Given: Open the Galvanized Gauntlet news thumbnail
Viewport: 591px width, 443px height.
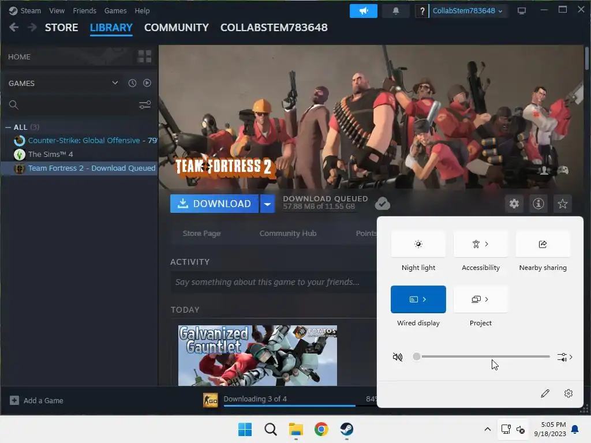Looking at the screenshot, I should tap(257, 355).
